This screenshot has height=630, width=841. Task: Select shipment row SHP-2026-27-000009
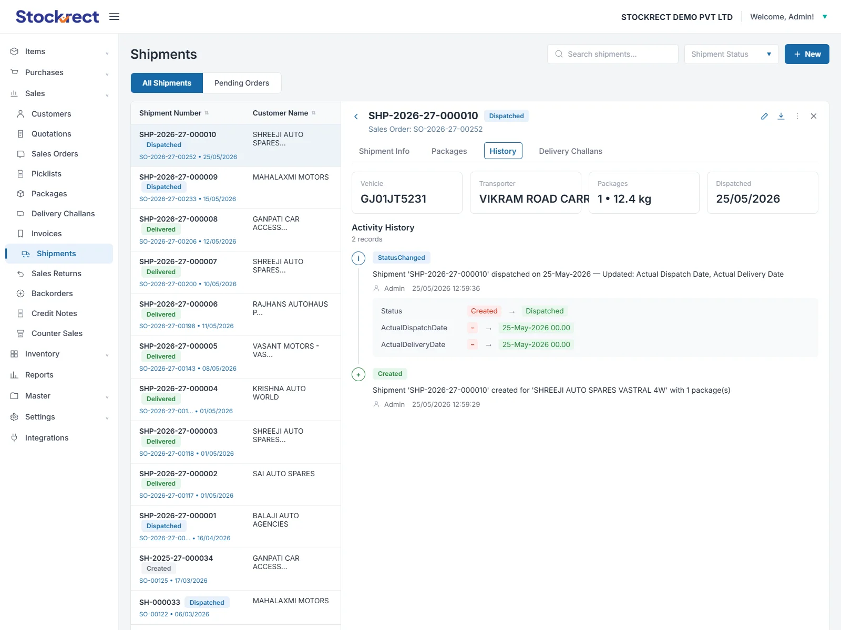click(235, 188)
